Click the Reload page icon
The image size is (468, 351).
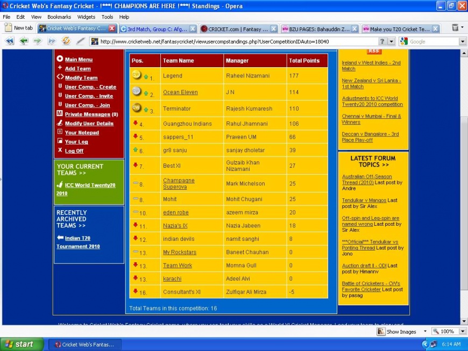(x=66, y=41)
